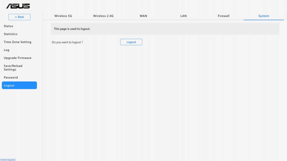Click the status URL at bottom-left corner
Viewport: 287px width, 161px height.
pyautogui.click(x=8, y=160)
